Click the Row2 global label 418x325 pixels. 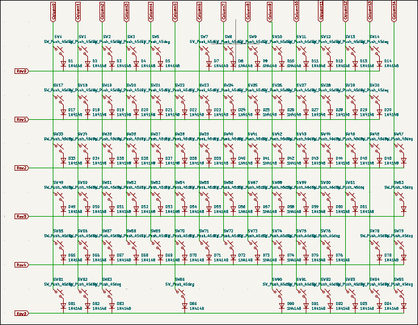[22, 168]
